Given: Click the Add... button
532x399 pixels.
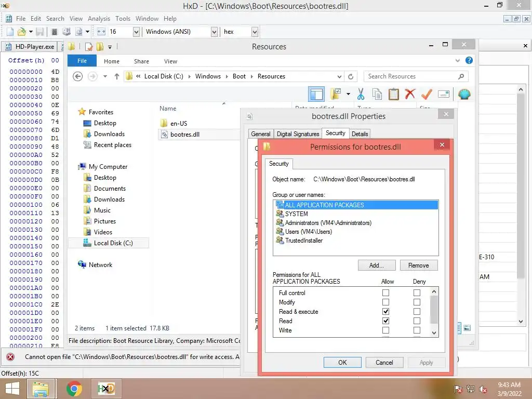Looking at the screenshot, I should 377,265.
